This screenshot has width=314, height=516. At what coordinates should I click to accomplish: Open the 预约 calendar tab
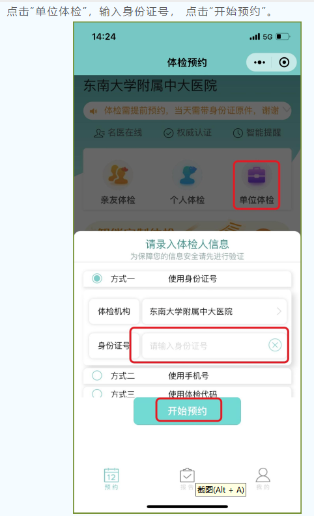pos(111,478)
